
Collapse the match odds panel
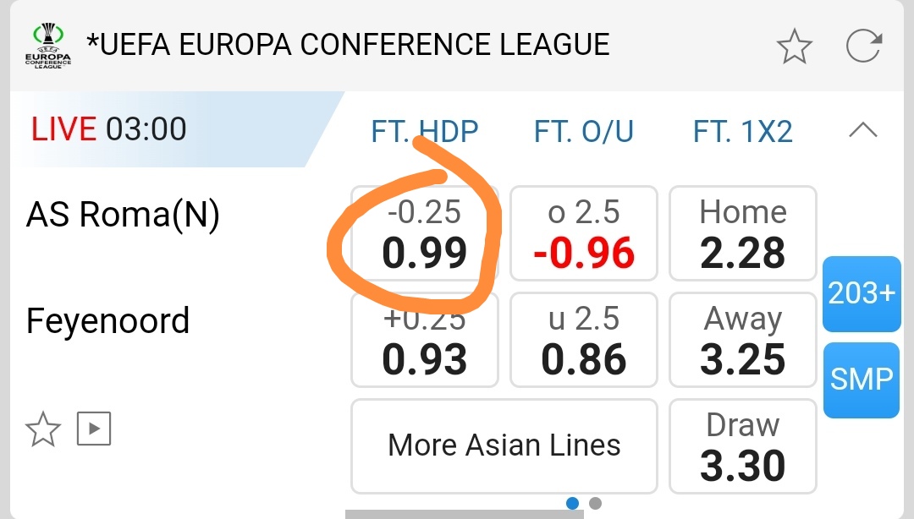(862, 130)
